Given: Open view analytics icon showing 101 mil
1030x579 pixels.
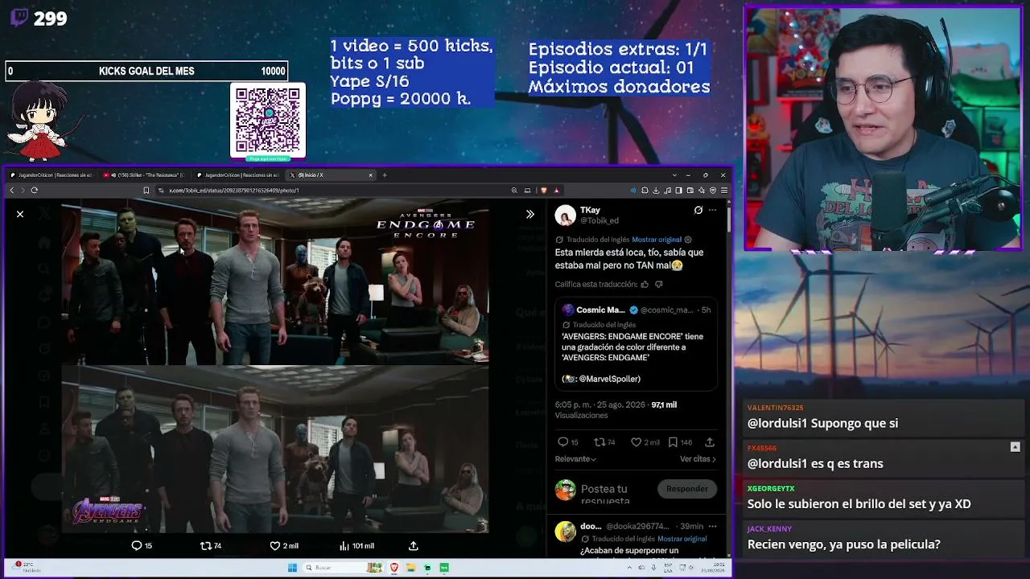Looking at the screenshot, I should coord(344,545).
